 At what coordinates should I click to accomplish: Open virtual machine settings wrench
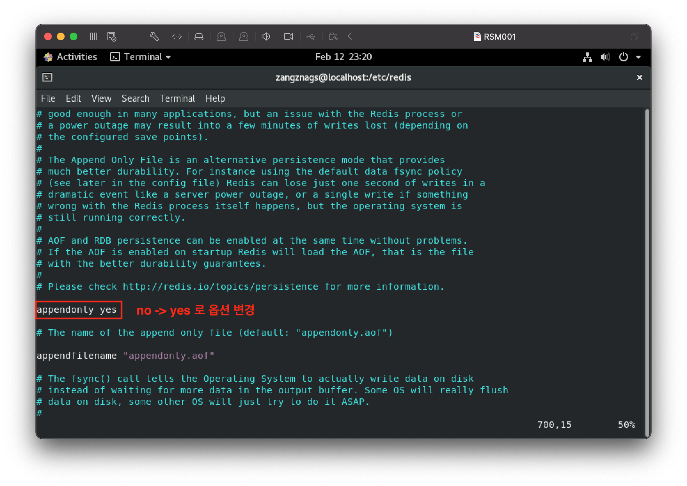coord(154,36)
